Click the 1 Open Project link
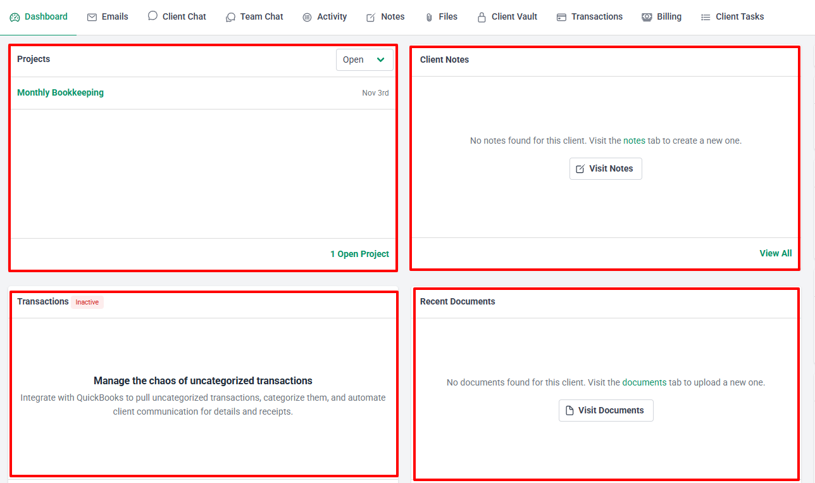Image resolution: width=815 pixels, height=483 pixels. 359,253
